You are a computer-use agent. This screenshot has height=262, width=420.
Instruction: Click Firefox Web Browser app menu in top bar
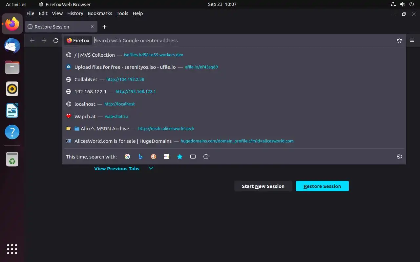65,4
